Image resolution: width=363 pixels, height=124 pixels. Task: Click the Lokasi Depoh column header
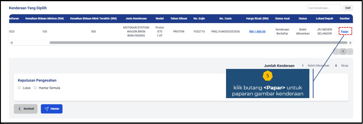[x=324, y=19]
